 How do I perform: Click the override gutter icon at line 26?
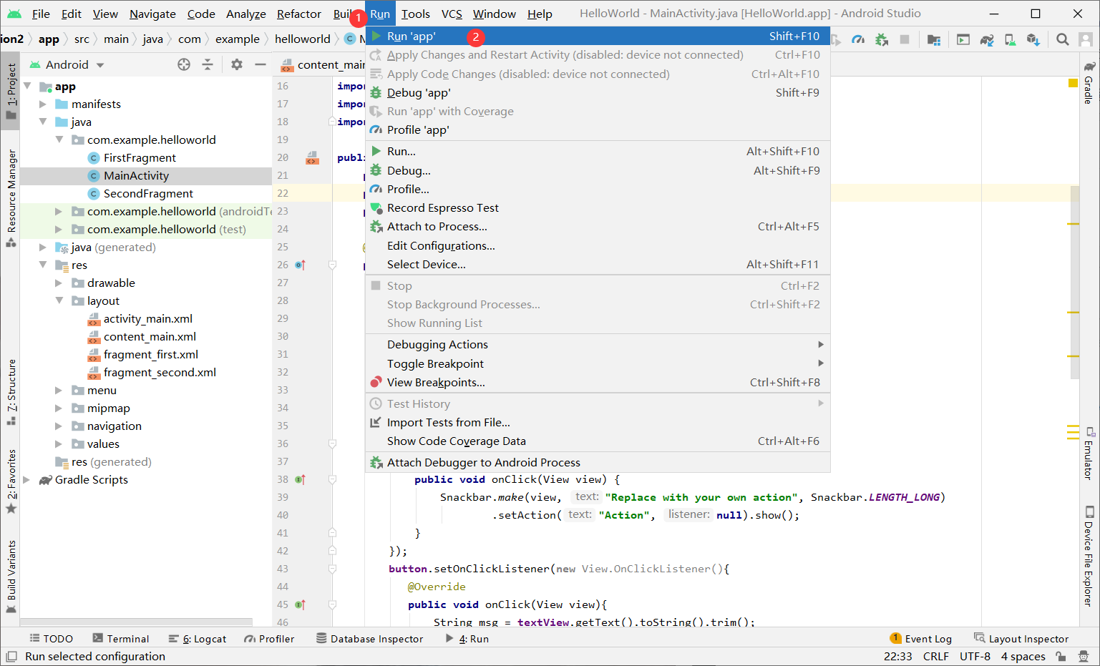(x=301, y=265)
